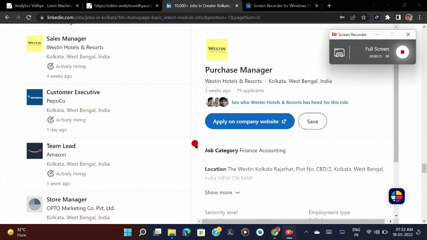Go back using browser back arrow
427x240 pixels.
click(x=7, y=17)
